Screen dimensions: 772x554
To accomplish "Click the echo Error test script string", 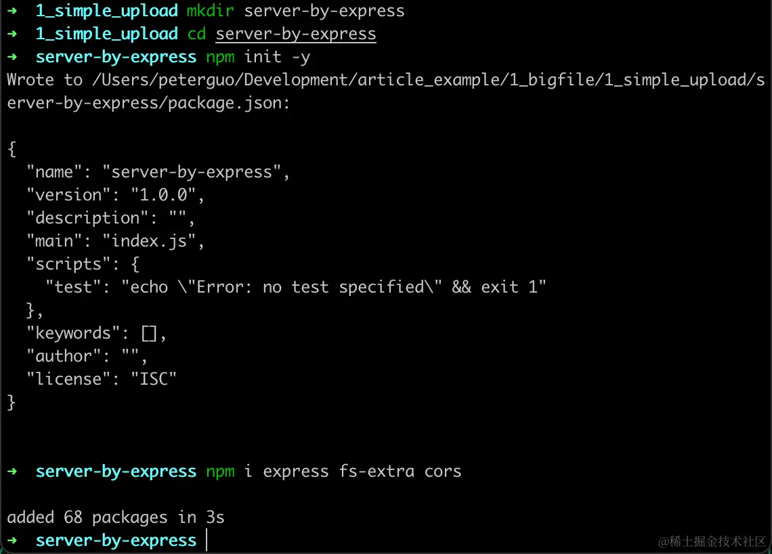I will (334, 287).
